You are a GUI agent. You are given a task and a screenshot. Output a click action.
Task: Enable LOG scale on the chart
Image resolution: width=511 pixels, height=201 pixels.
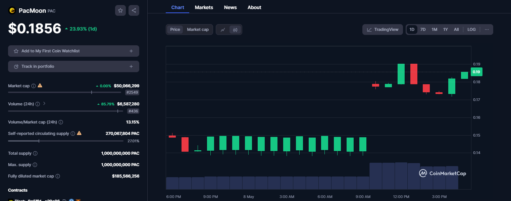pos(471,29)
